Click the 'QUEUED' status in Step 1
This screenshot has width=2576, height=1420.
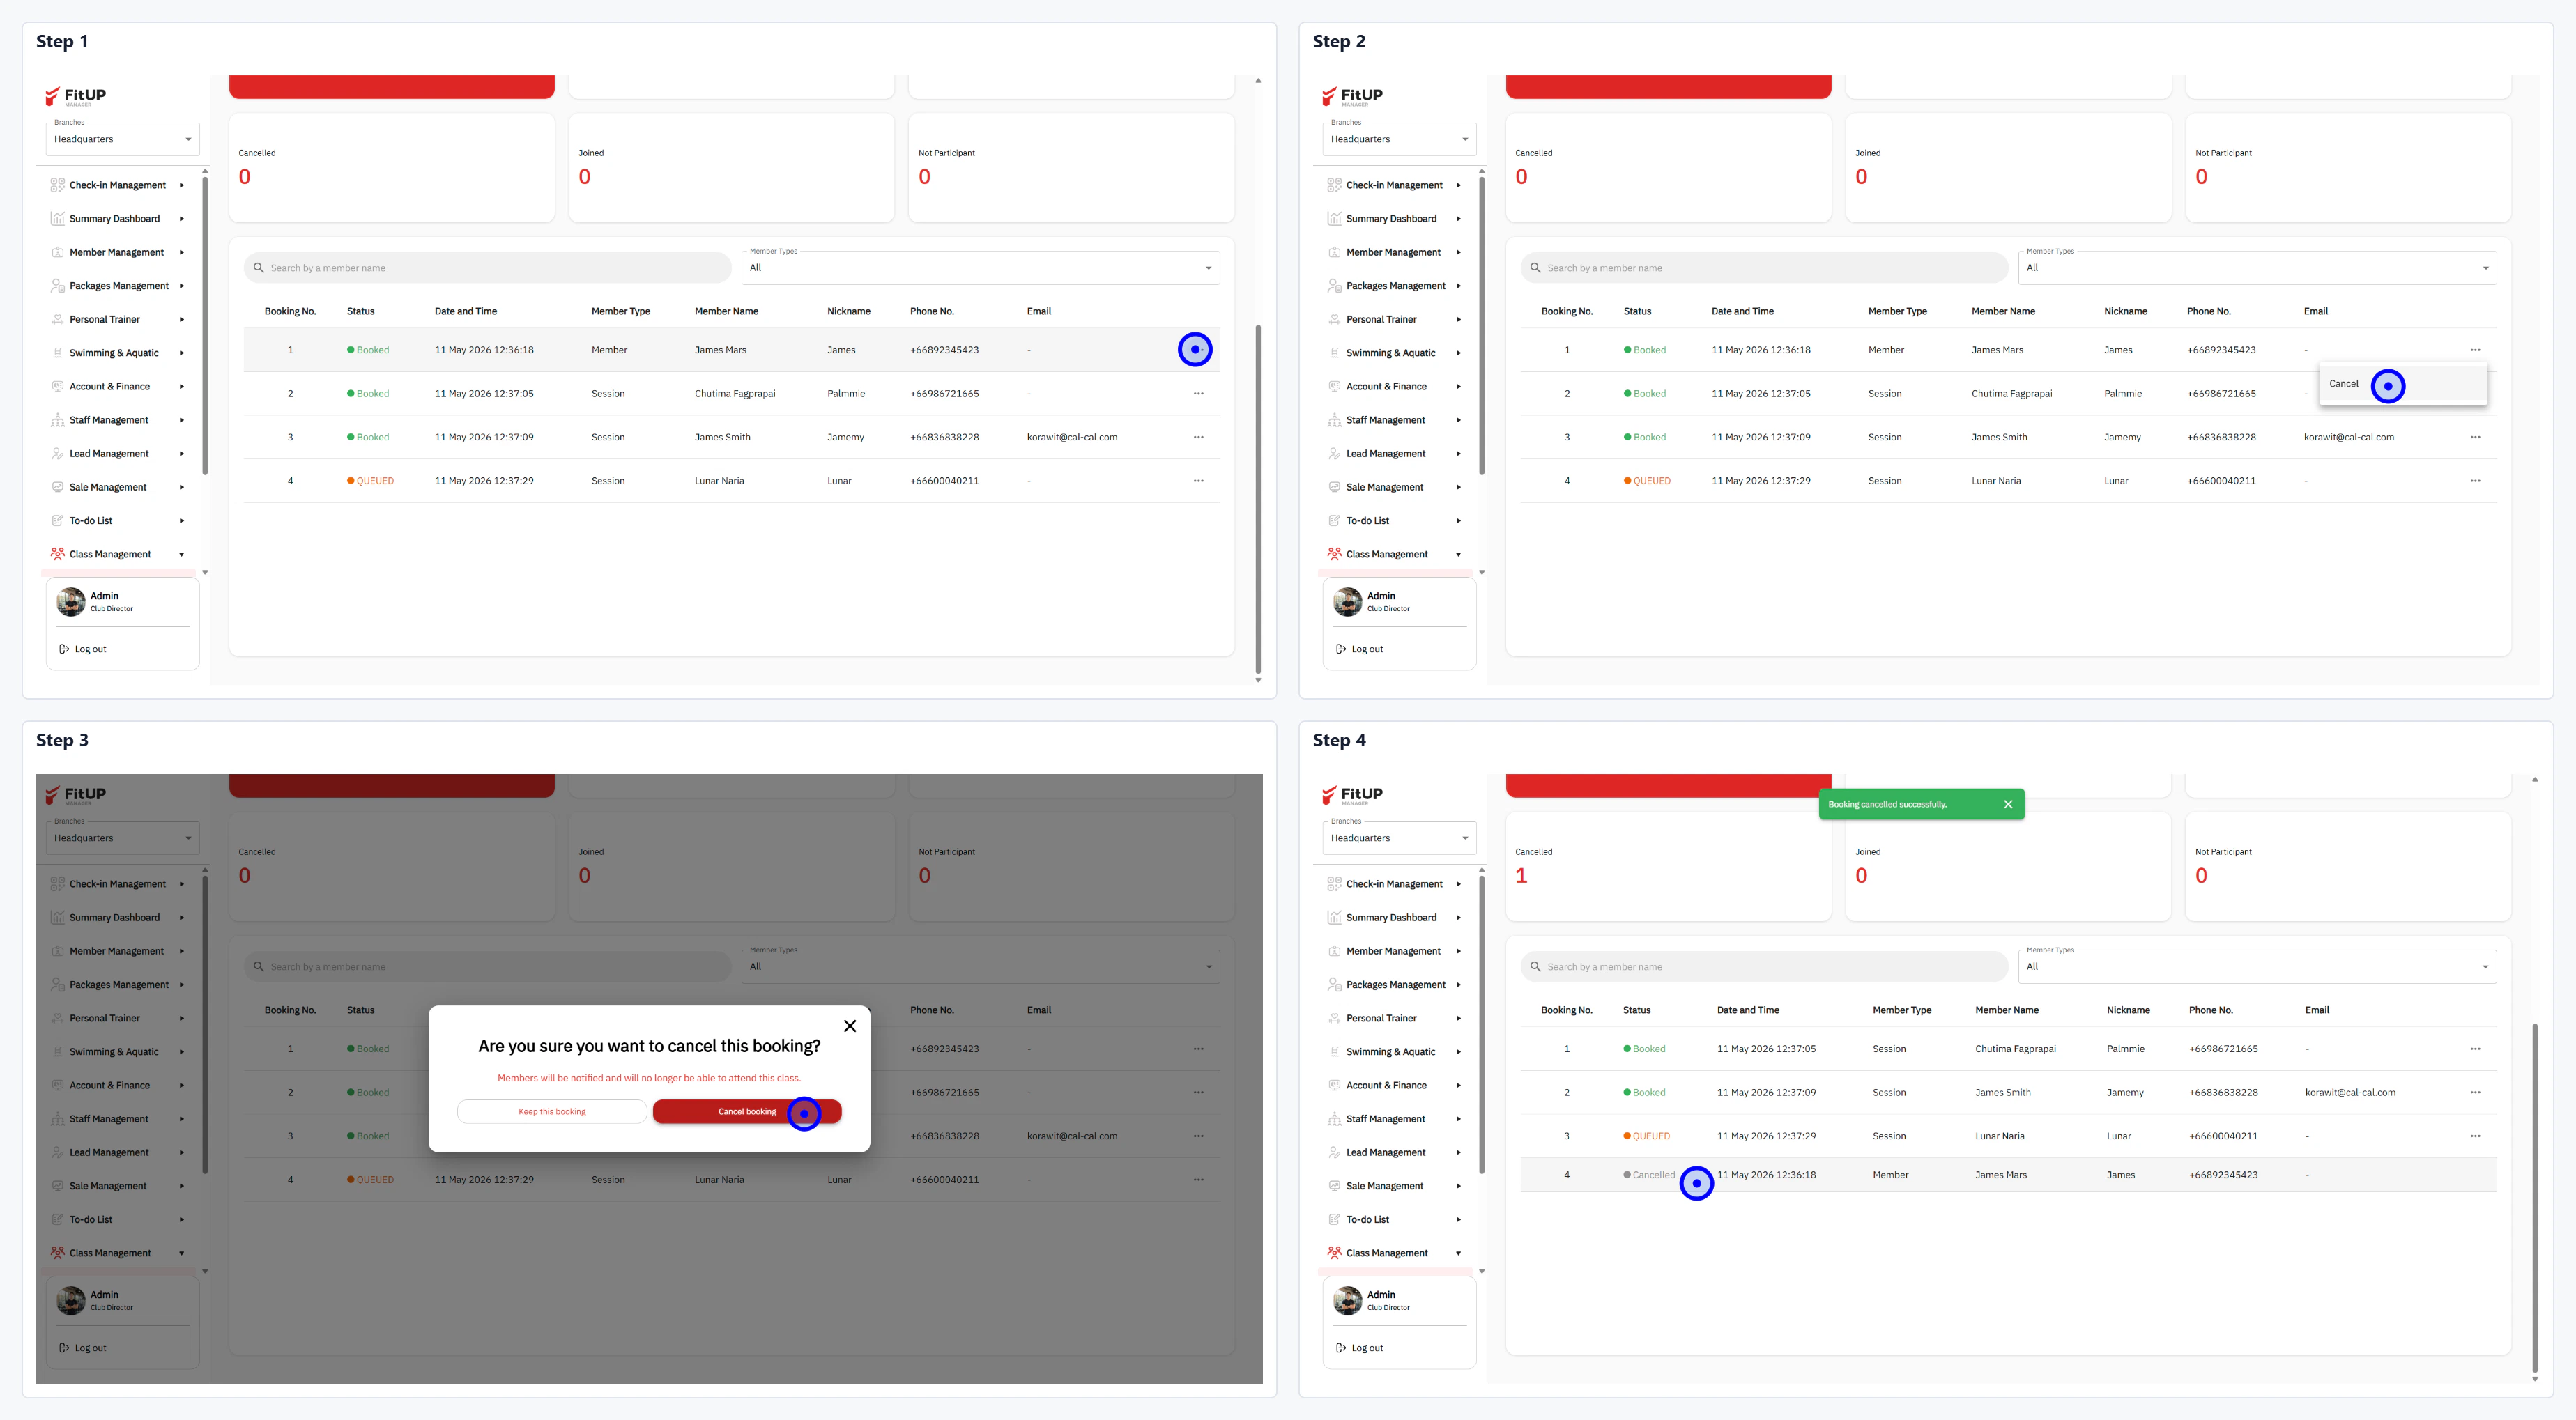[x=370, y=481]
